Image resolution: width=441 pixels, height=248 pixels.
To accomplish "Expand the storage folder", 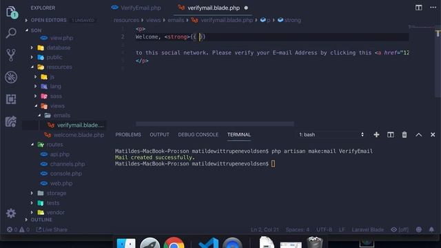I will click(32, 193).
